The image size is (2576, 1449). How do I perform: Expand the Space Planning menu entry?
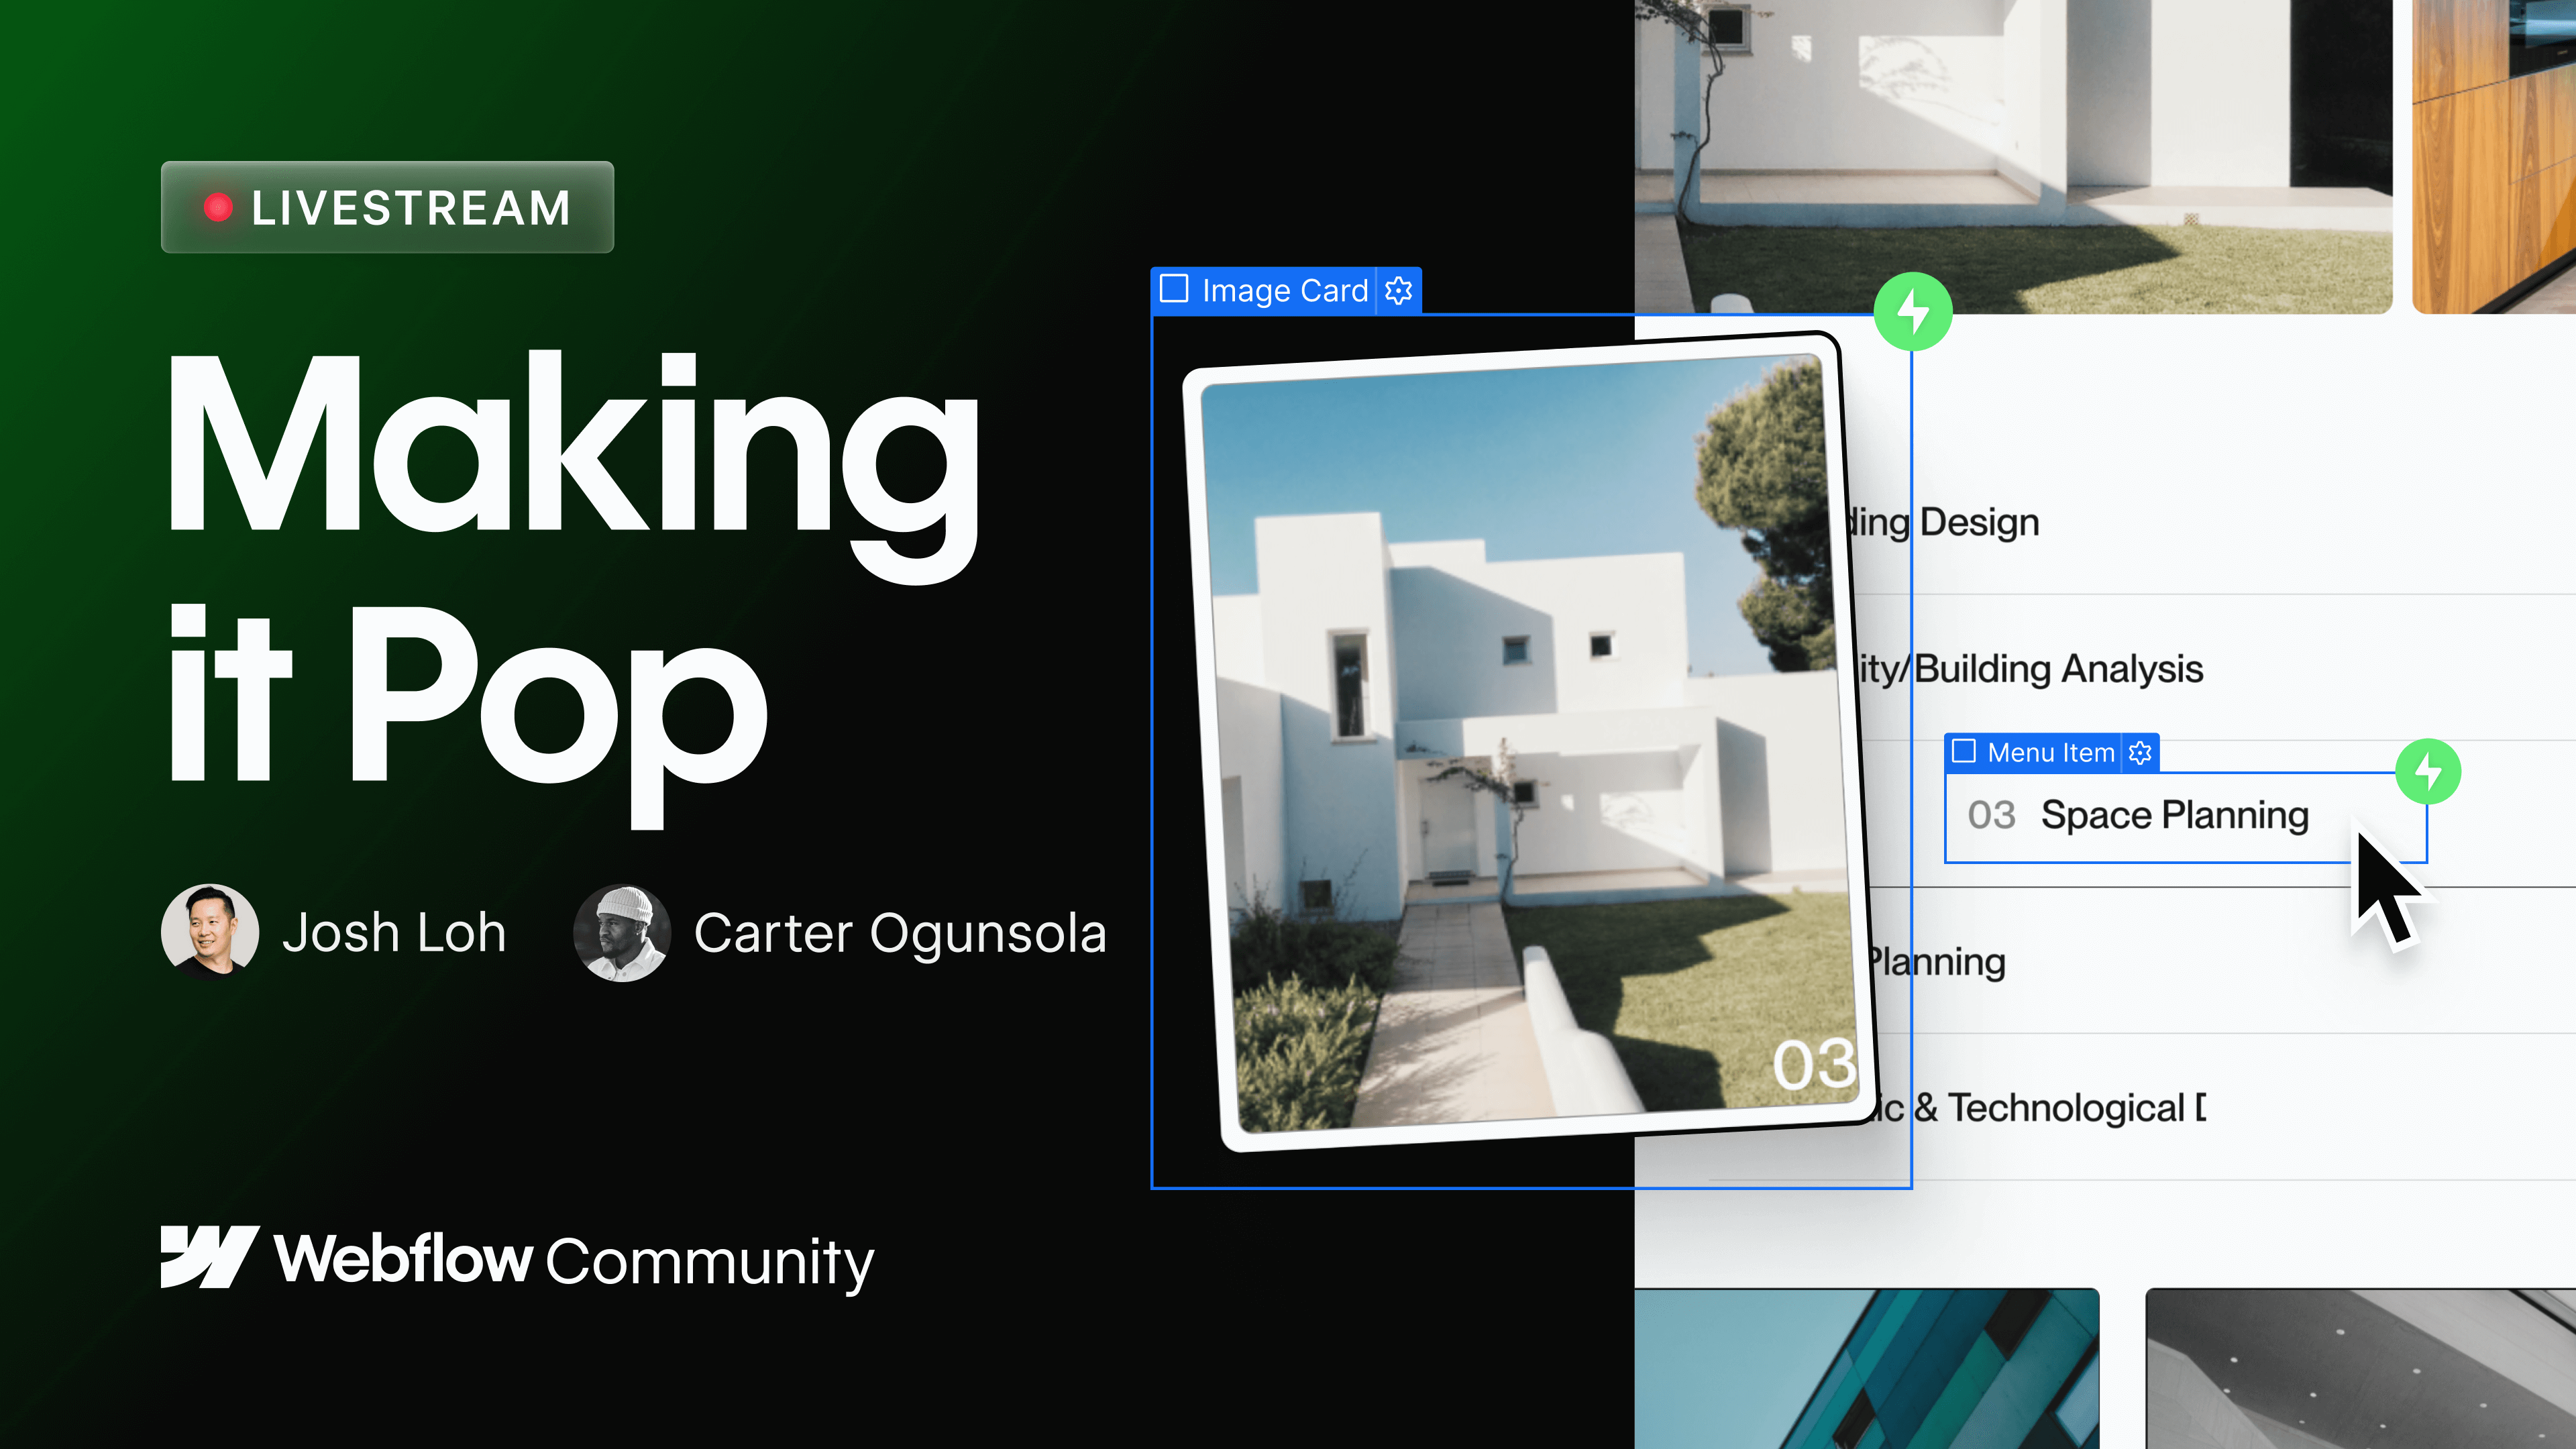click(x=2176, y=816)
